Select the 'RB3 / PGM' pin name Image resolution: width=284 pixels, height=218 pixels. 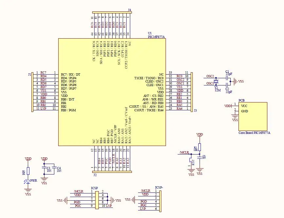[x=68, y=110]
